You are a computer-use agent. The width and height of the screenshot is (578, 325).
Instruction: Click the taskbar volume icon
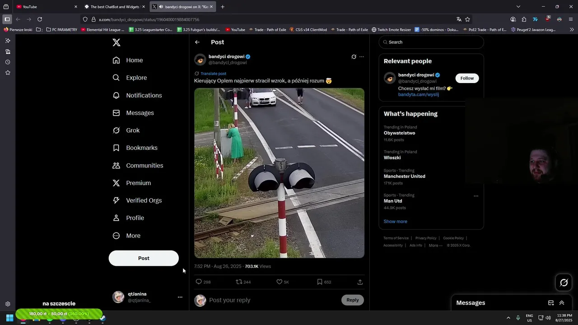548,318
